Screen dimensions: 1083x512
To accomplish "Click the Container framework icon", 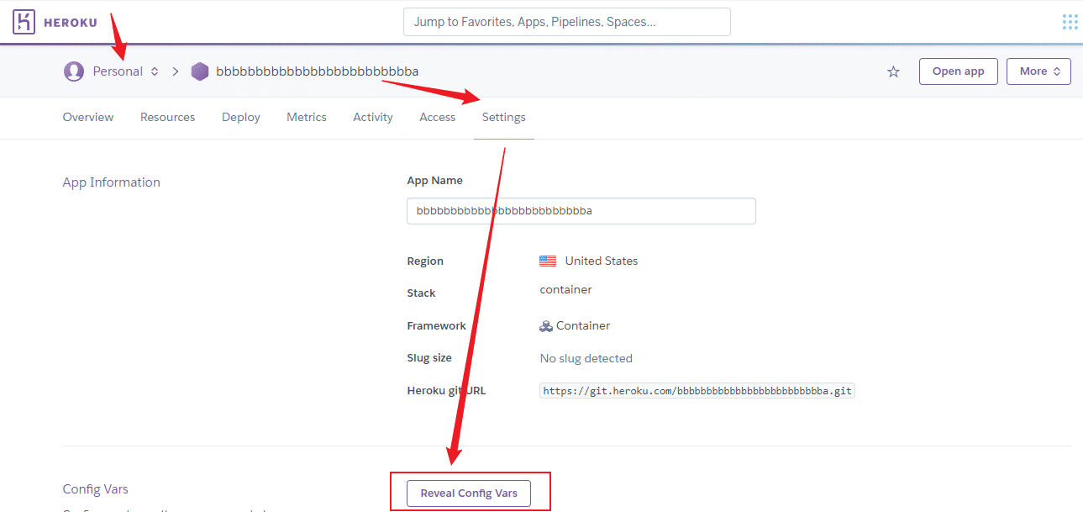I will coord(547,325).
